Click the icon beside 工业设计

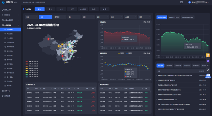5,81
